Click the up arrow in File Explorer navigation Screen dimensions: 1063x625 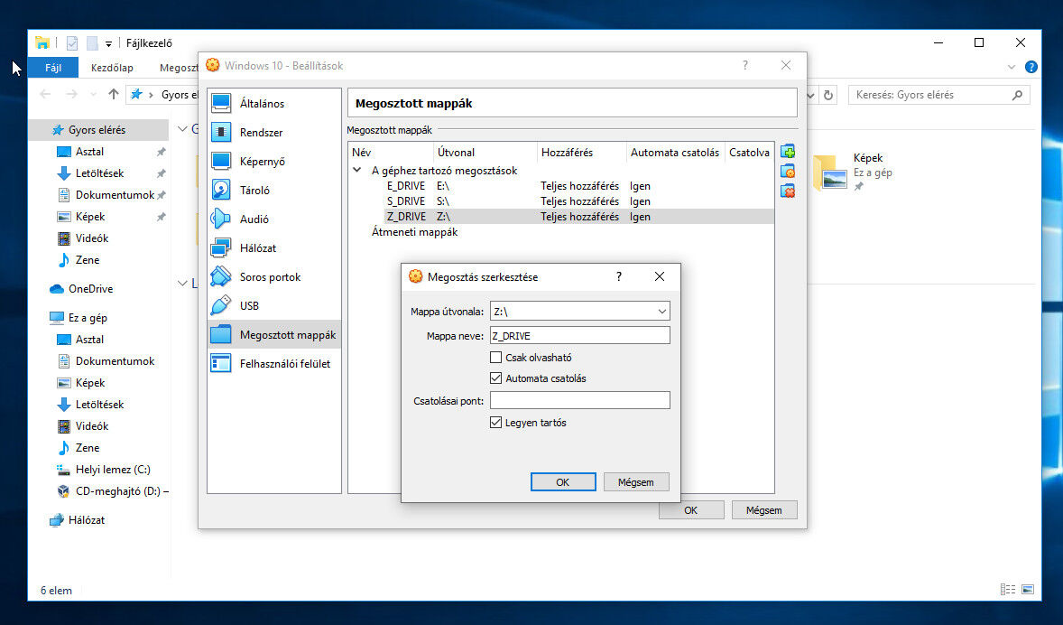113,94
